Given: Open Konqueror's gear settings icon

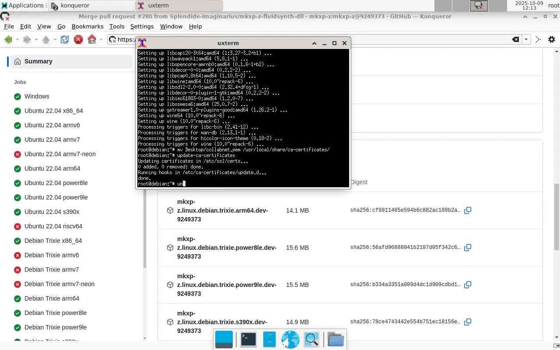Looking at the screenshot, I should point(552,39).
